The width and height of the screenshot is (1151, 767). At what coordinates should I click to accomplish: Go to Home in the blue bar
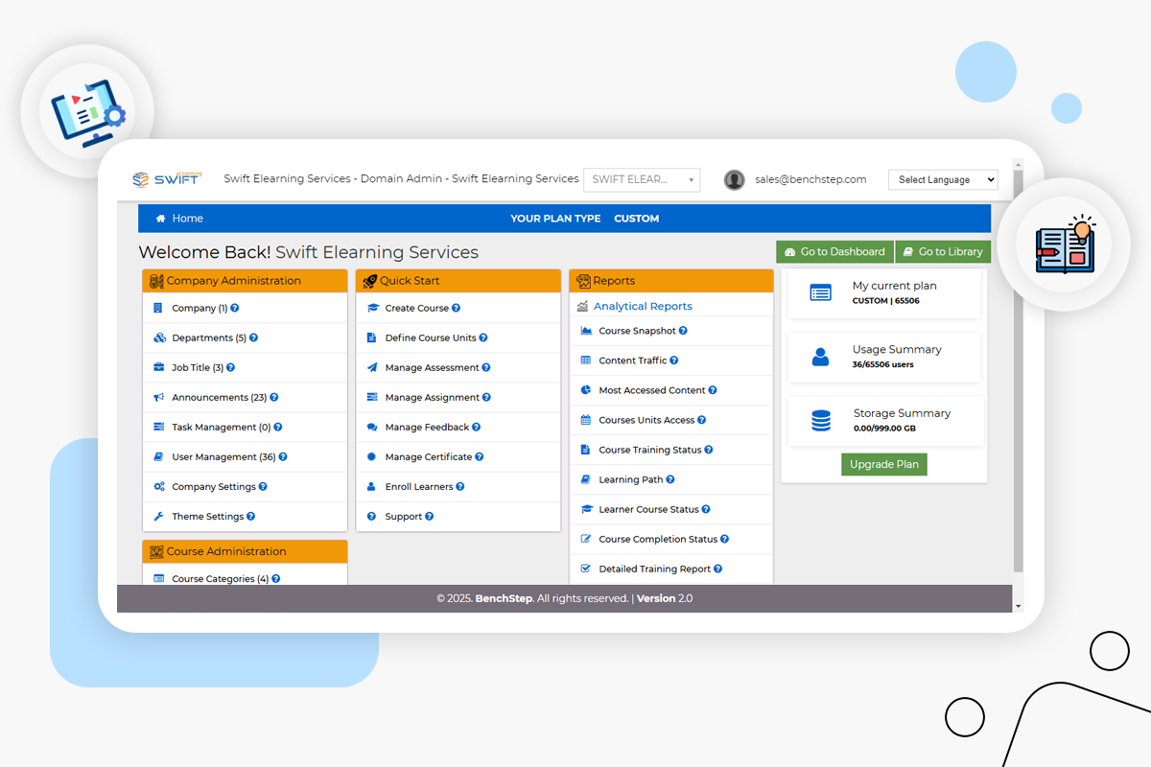click(x=179, y=219)
